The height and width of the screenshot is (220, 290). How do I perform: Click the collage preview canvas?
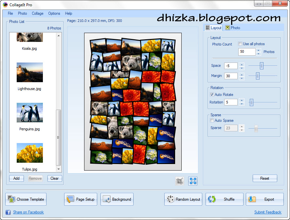pyautogui.click(x=133, y=101)
